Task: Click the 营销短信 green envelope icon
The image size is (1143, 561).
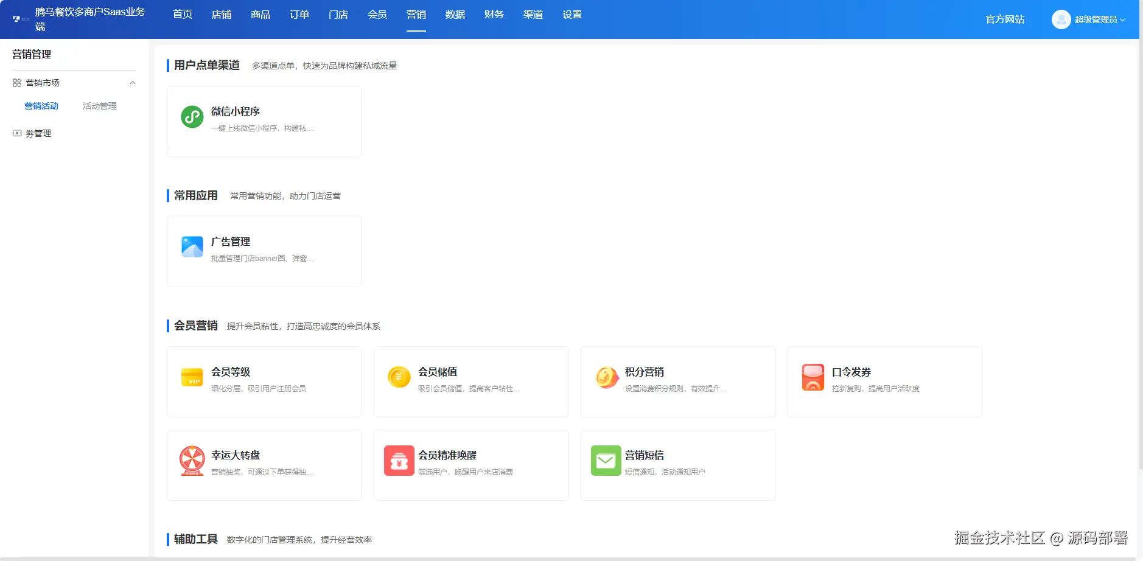Action: [606, 461]
